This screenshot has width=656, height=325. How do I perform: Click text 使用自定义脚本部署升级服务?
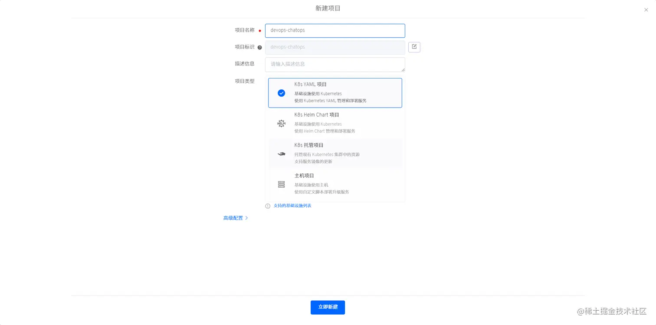[321, 192]
